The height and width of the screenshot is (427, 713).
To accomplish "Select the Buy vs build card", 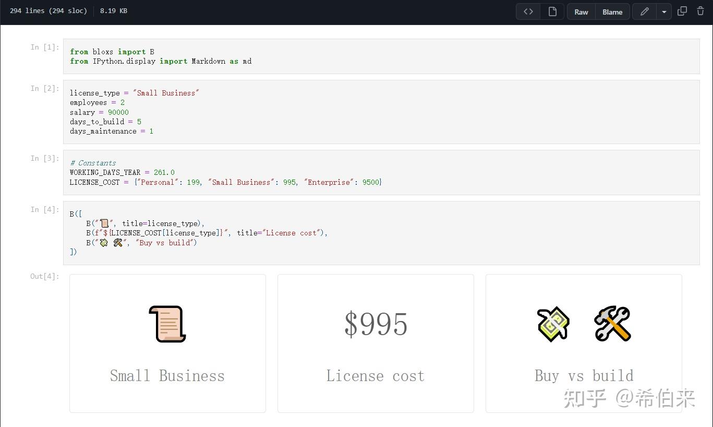I will click(x=583, y=343).
